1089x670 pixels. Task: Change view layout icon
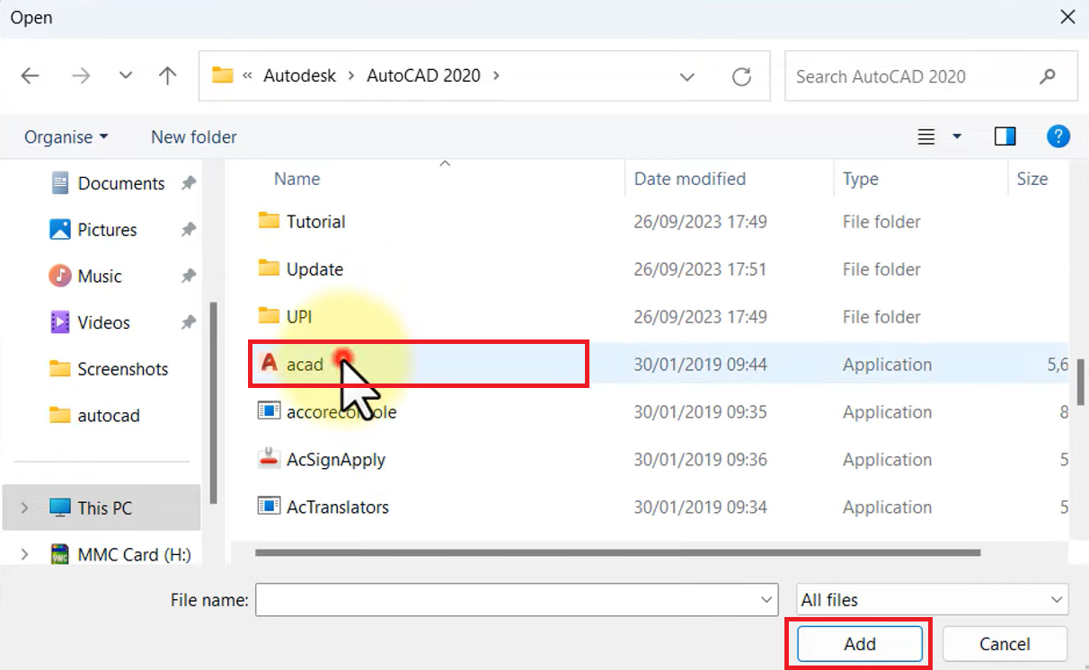point(926,137)
